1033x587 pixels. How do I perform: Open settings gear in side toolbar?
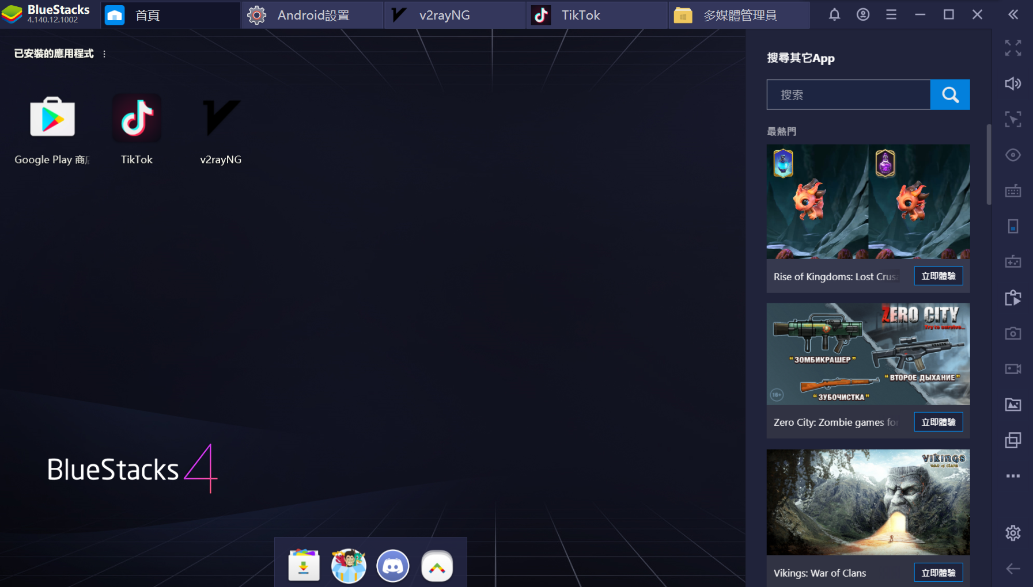[x=1013, y=533]
